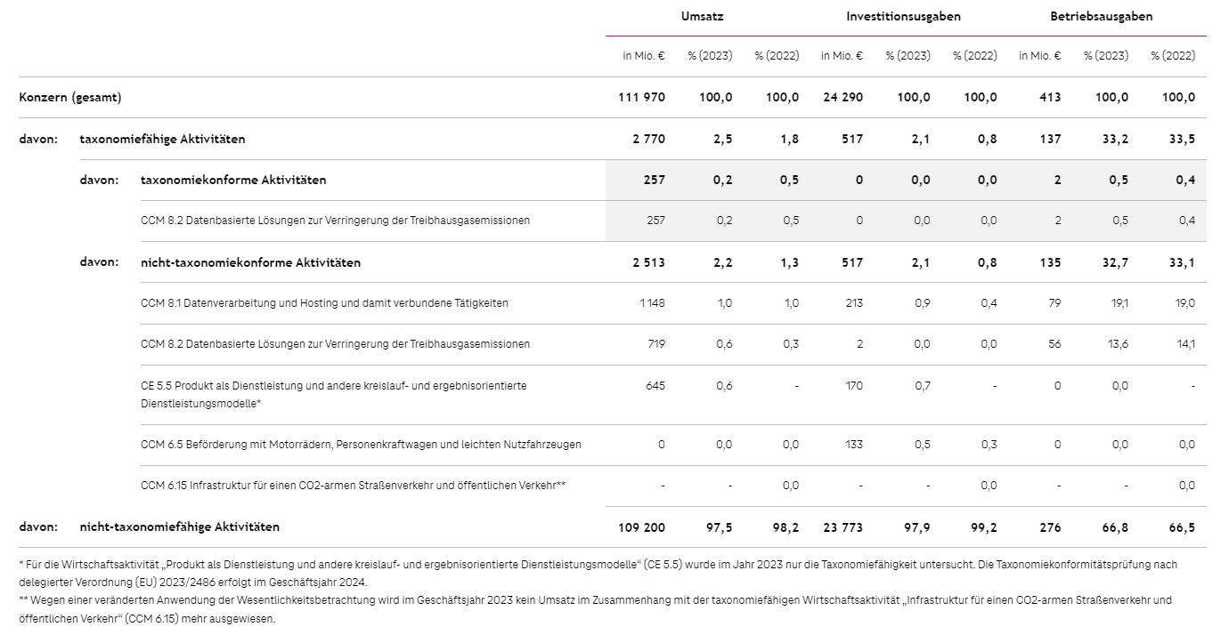Click the Umsatz column group header
The width and height of the screenshot is (1221, 635).
coord(703,16)
